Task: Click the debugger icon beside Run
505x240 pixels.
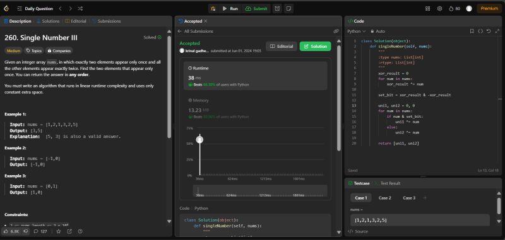Action: (x=213, y=9)
